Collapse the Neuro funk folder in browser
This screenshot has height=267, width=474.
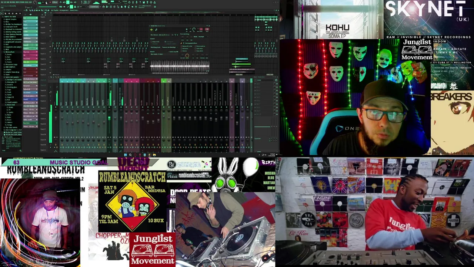[x=10, y=105]
